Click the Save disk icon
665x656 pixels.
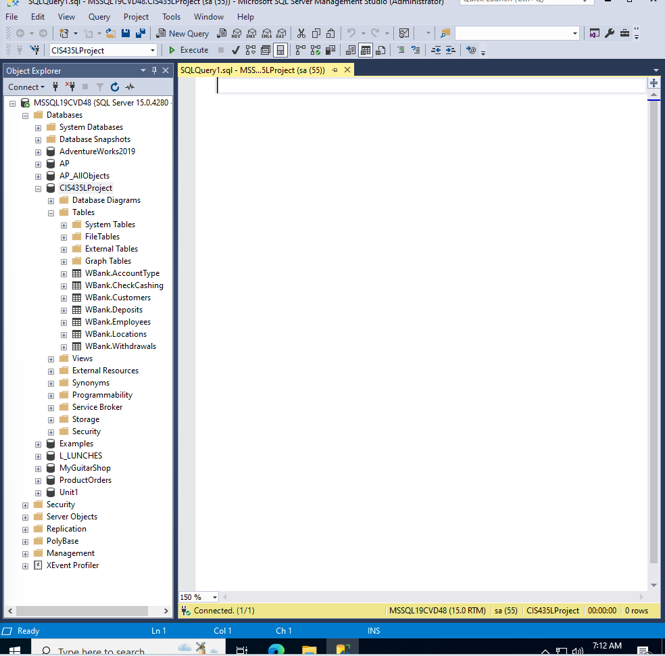coord(126,34)
